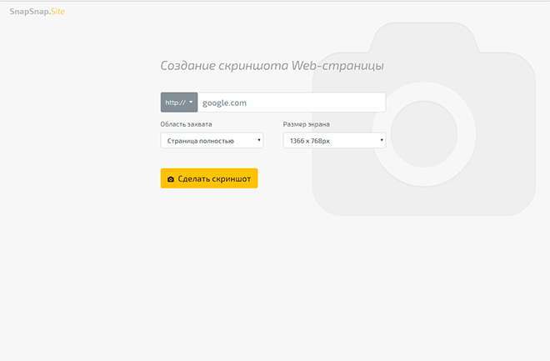
Task: Click the Область захвата label
Action: (x=187, y=124)
